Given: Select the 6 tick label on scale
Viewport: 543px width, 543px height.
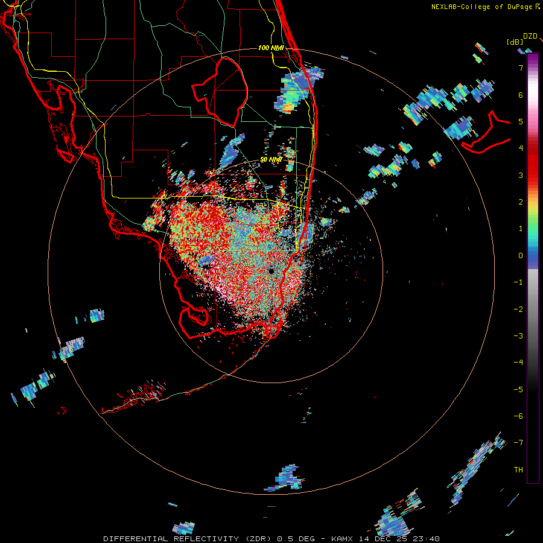Looking at the screenshot, I should click(521, 95).
